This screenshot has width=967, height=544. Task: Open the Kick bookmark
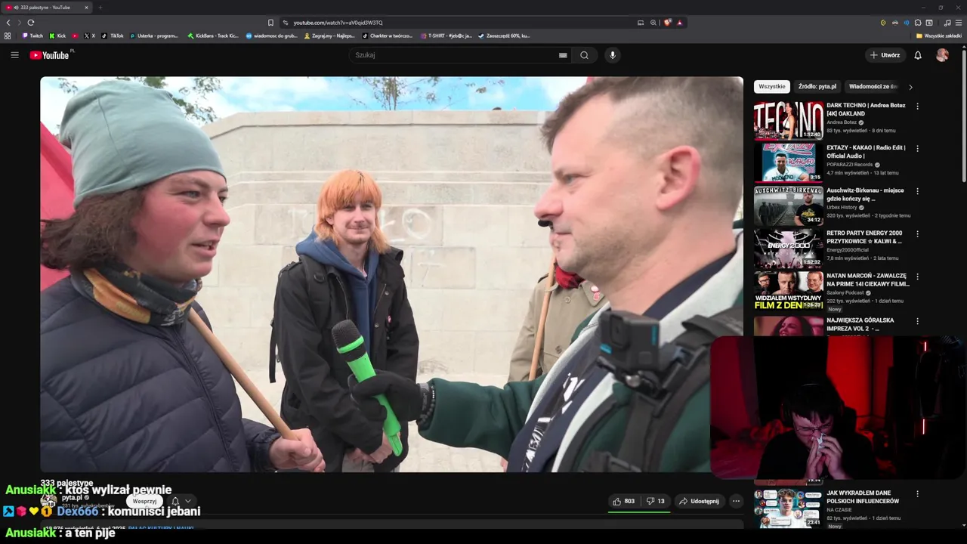57,36
